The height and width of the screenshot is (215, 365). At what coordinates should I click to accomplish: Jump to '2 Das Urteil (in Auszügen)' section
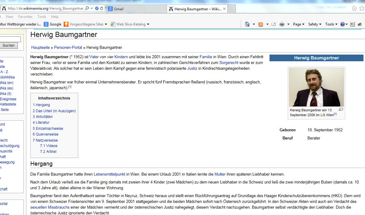(x=54, y=111)
